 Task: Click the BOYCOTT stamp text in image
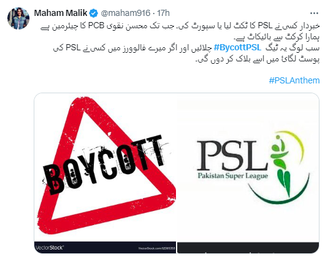point(104,165)
